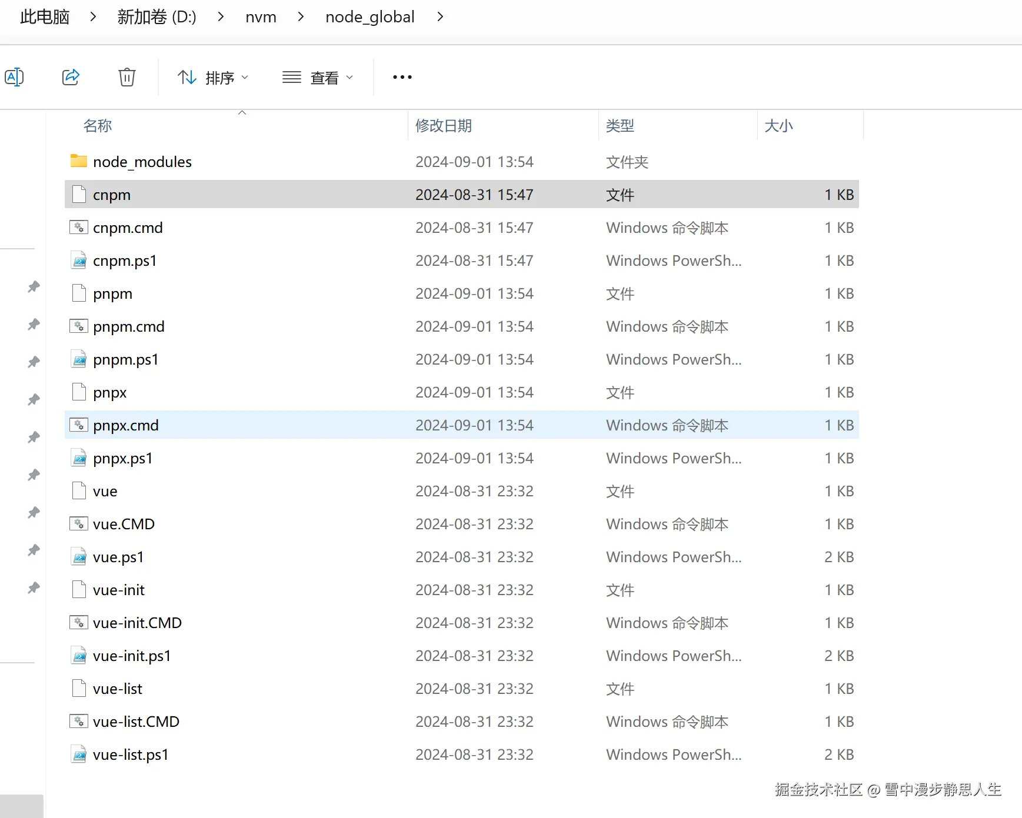Image resolution: width=1022 pixels, height=818 pixels.
Task: Select the node_modules folder icon
Action: (x=79, y=161)
